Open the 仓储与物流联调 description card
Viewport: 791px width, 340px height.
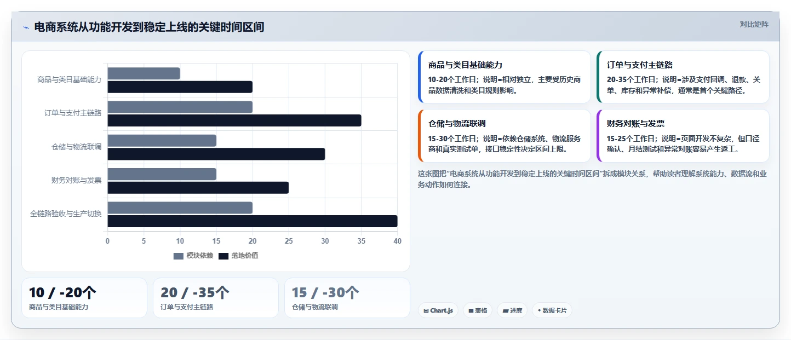pyautogui.click(x=504, y=136)
